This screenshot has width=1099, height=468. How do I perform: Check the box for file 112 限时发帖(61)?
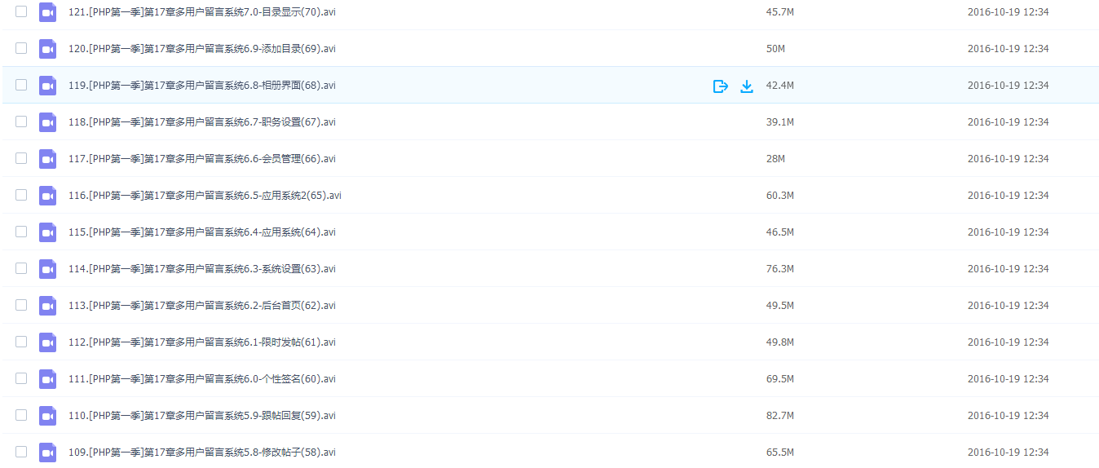point(21,342)
